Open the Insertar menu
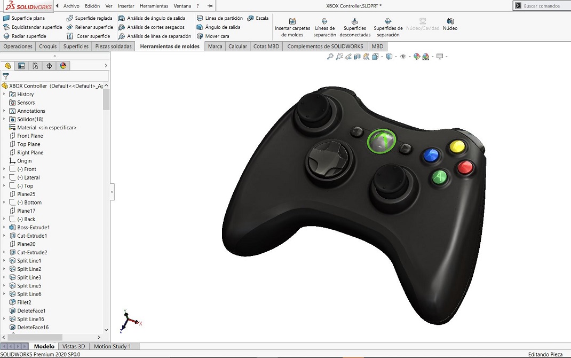The height and width of the screenshot is (358, 571). point(126,6)
